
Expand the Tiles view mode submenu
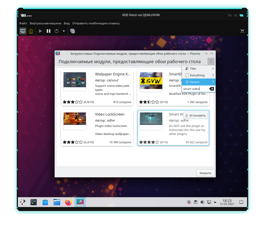[x=213, y=69]
